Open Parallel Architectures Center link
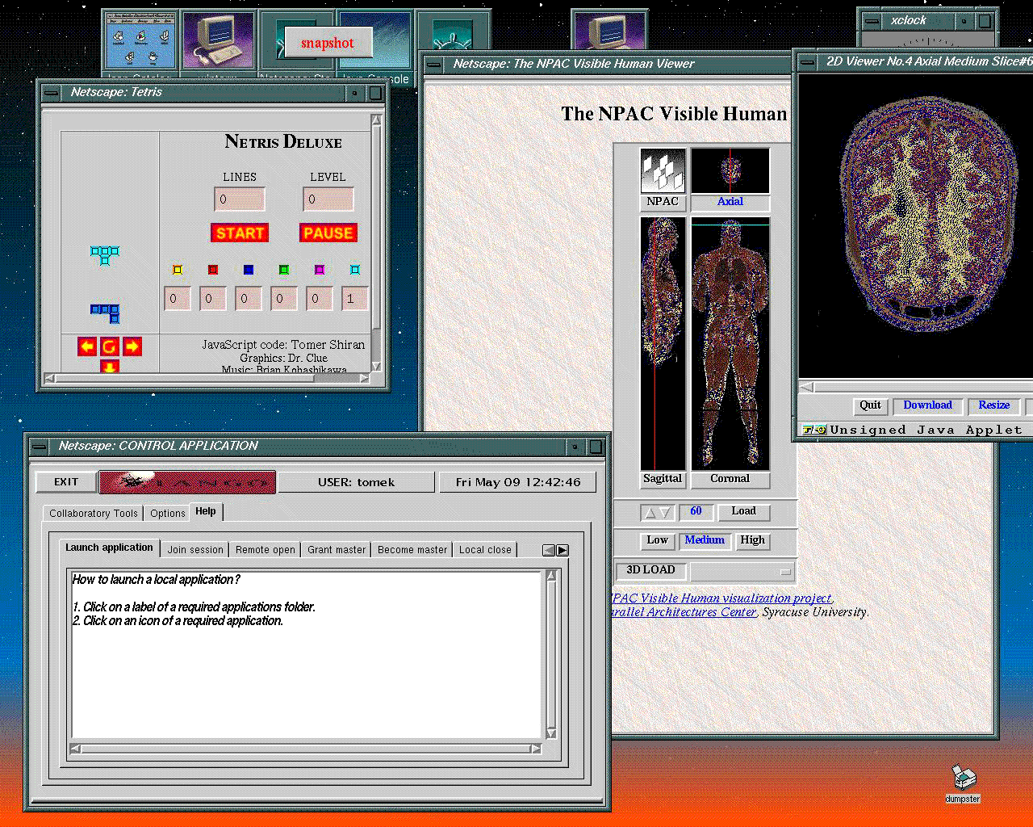The height and width of the screenshot is (827, 1033). (x=684, y=612)
